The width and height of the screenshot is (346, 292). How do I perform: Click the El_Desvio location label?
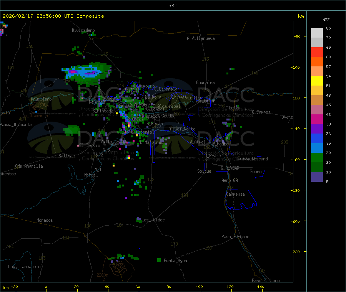pyautogui.click(x=90, y=145)
